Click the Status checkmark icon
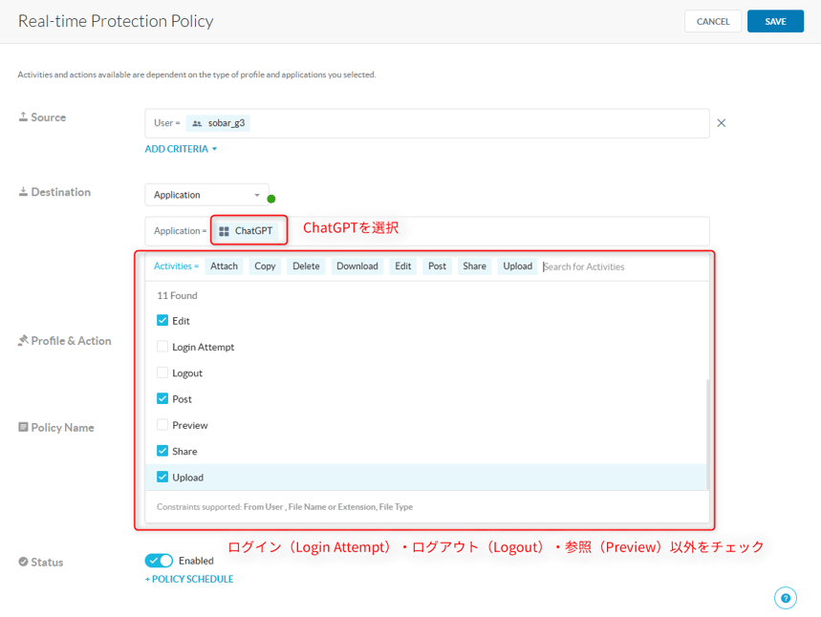Viewport: 821px width, 617px height. point(23,563)
